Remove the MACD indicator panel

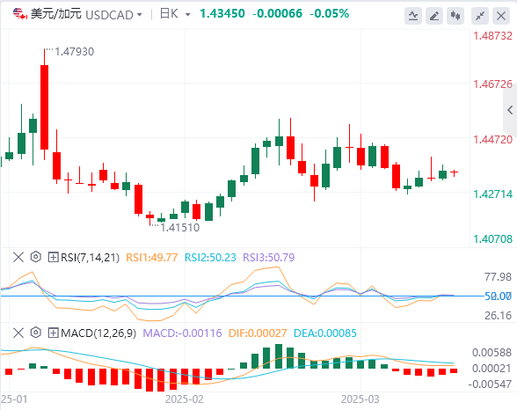click(x=18, y=333)
